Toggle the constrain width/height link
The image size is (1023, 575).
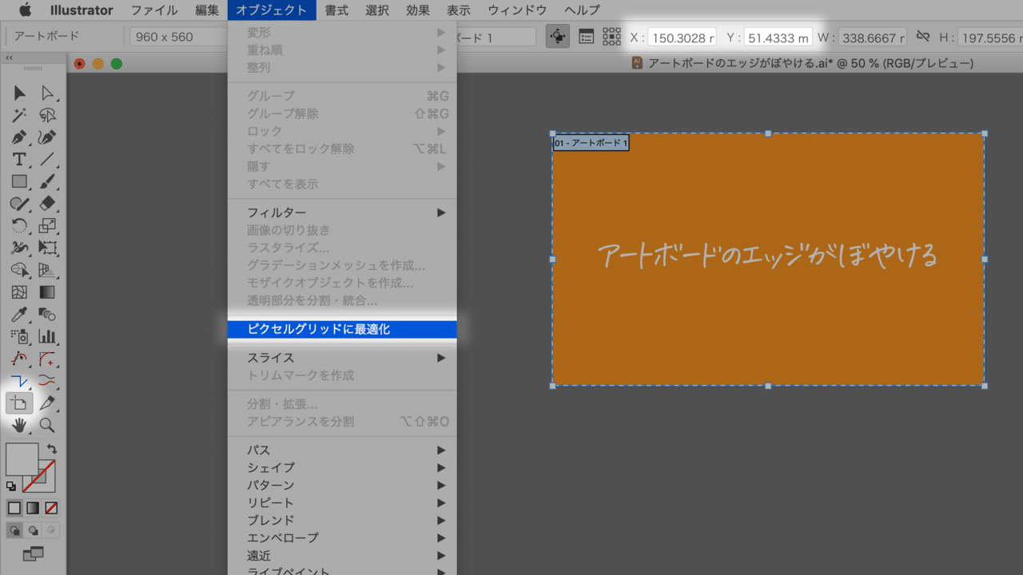924,36
